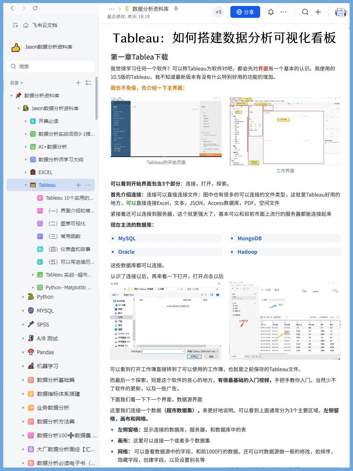This screenshot has width=353, height=471.
Task: Reload the page with refresh icon
Action: pos(35,8)
